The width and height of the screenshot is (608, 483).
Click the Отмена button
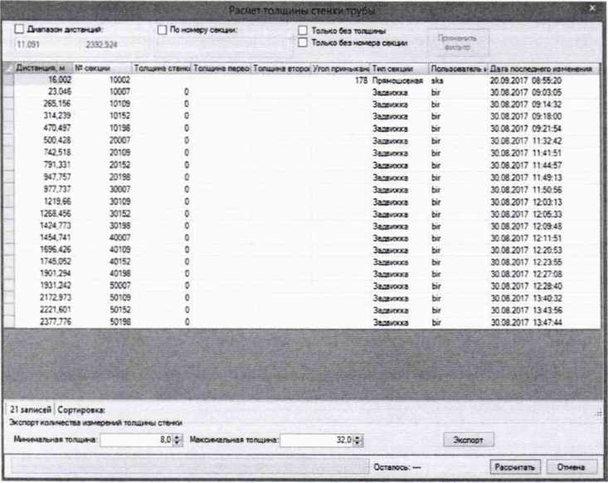pos(572,466)
